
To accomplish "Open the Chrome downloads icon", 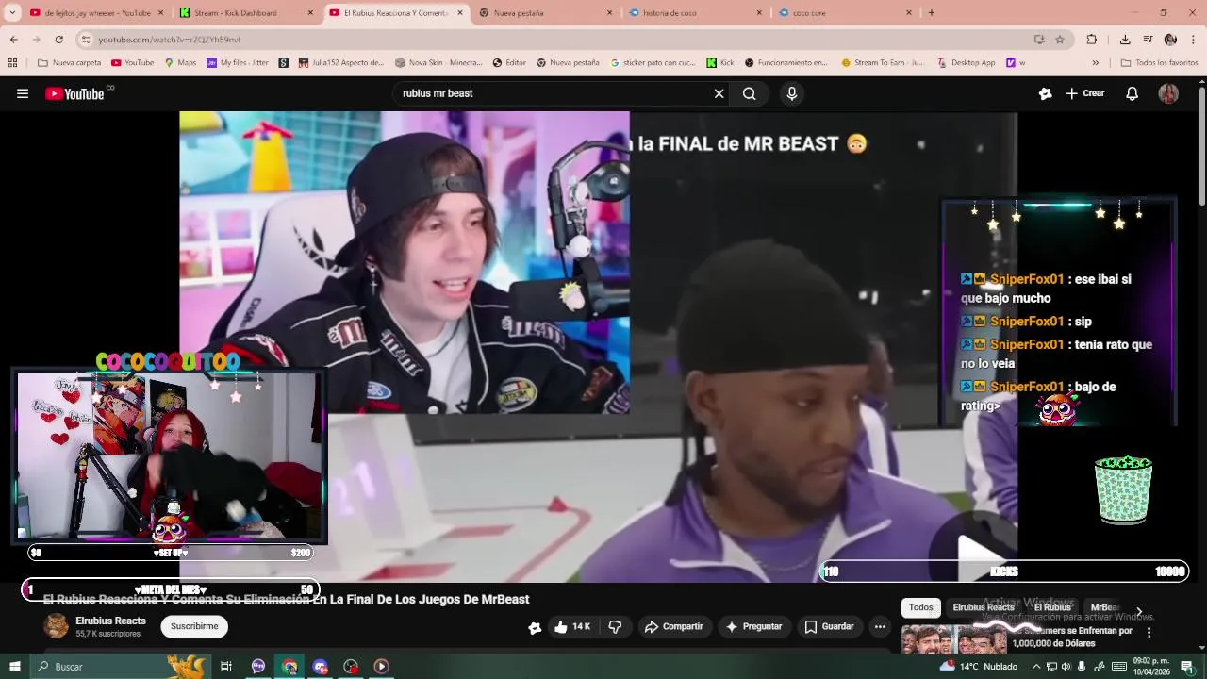I will 1125,40.
